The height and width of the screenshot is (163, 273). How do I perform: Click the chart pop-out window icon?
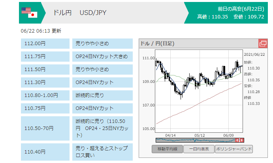pyautogui.click(x=263, y=44)
